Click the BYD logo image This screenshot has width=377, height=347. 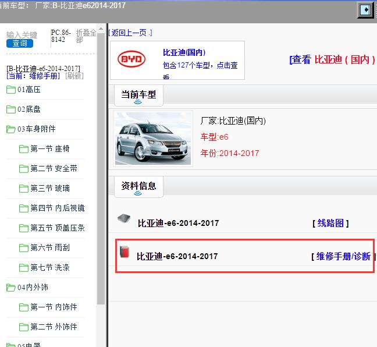point(131,59)
